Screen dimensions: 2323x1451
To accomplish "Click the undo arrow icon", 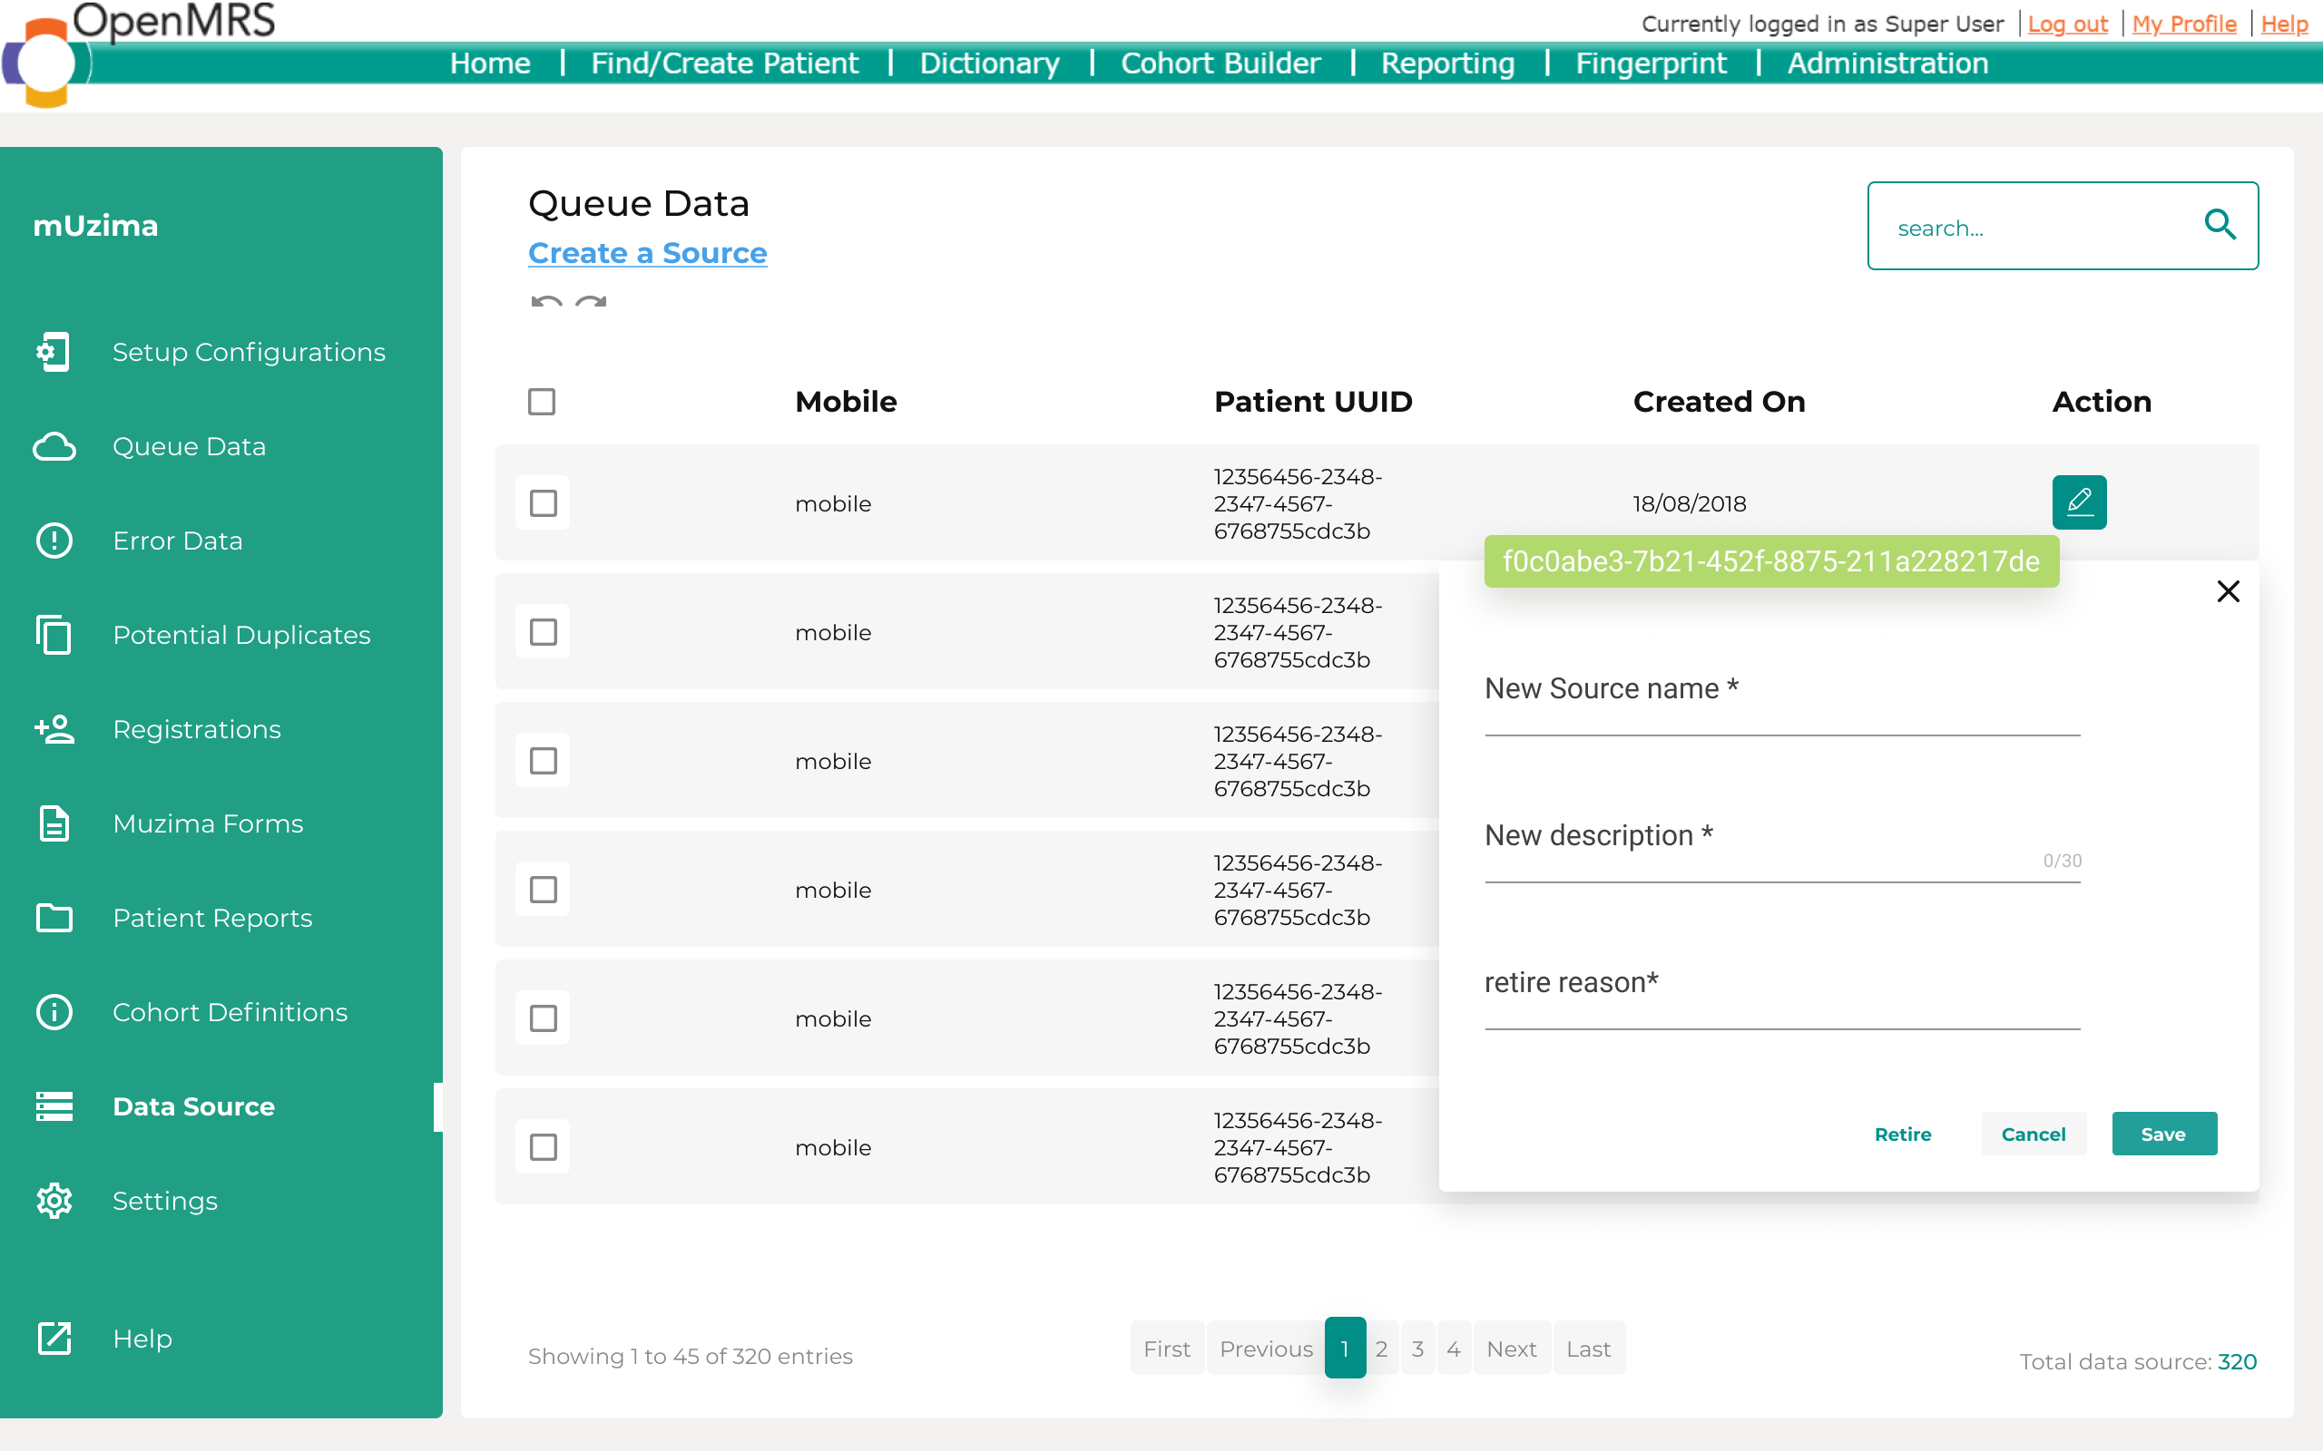I will [x=546, y=301].
